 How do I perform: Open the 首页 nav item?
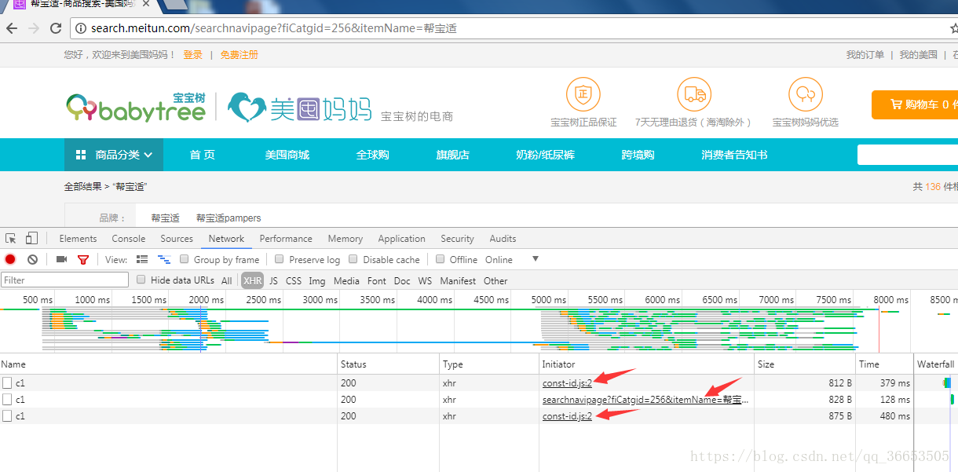[x=203, y=155]
